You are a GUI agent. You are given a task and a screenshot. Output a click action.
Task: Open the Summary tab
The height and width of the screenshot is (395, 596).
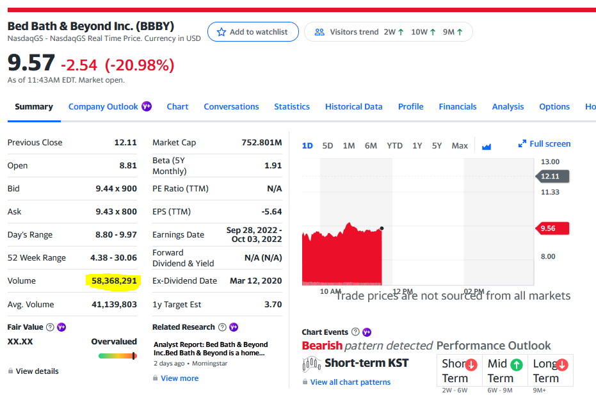click(34, 106)
